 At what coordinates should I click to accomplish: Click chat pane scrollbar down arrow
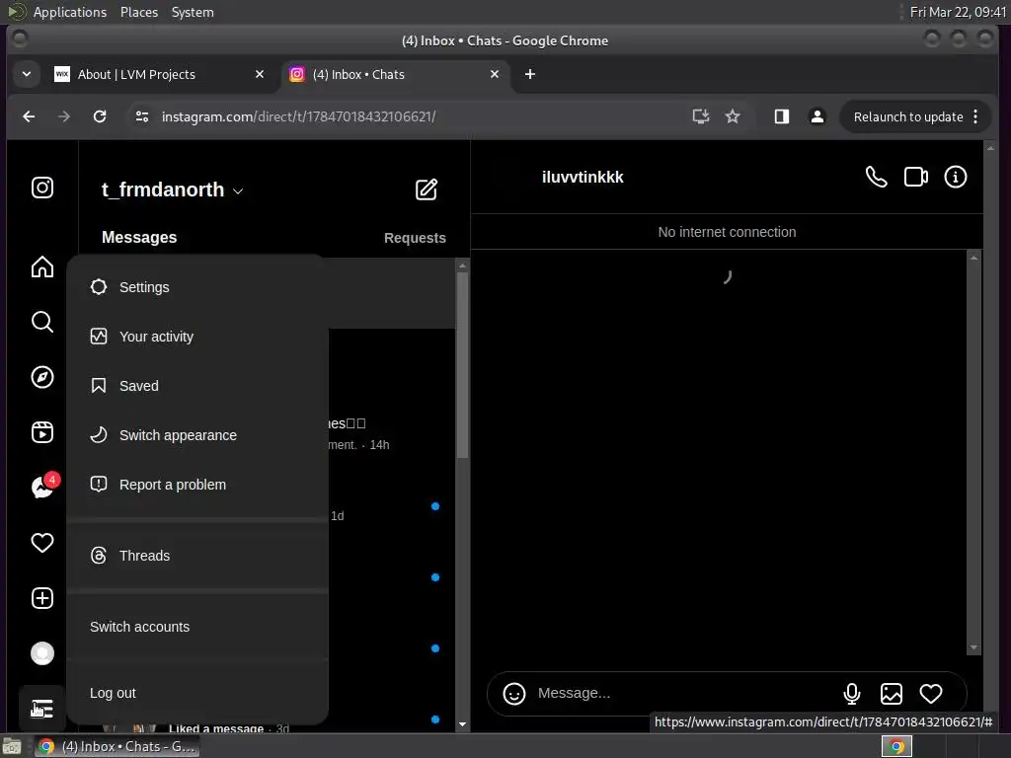tap(973, 647)
